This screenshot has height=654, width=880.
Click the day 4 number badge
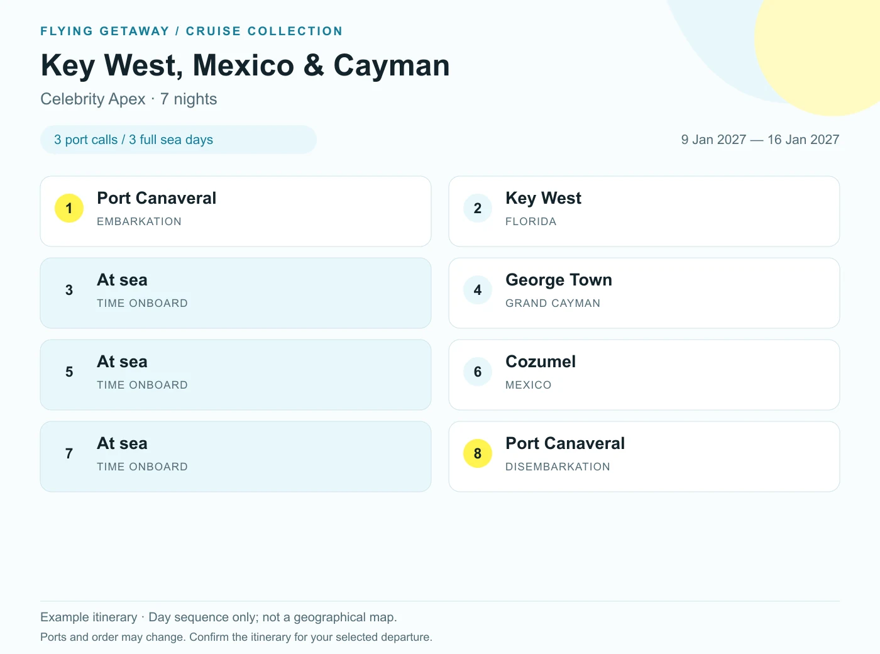478,290
